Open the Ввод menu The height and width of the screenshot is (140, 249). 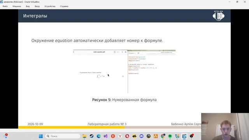click(37, 6)
